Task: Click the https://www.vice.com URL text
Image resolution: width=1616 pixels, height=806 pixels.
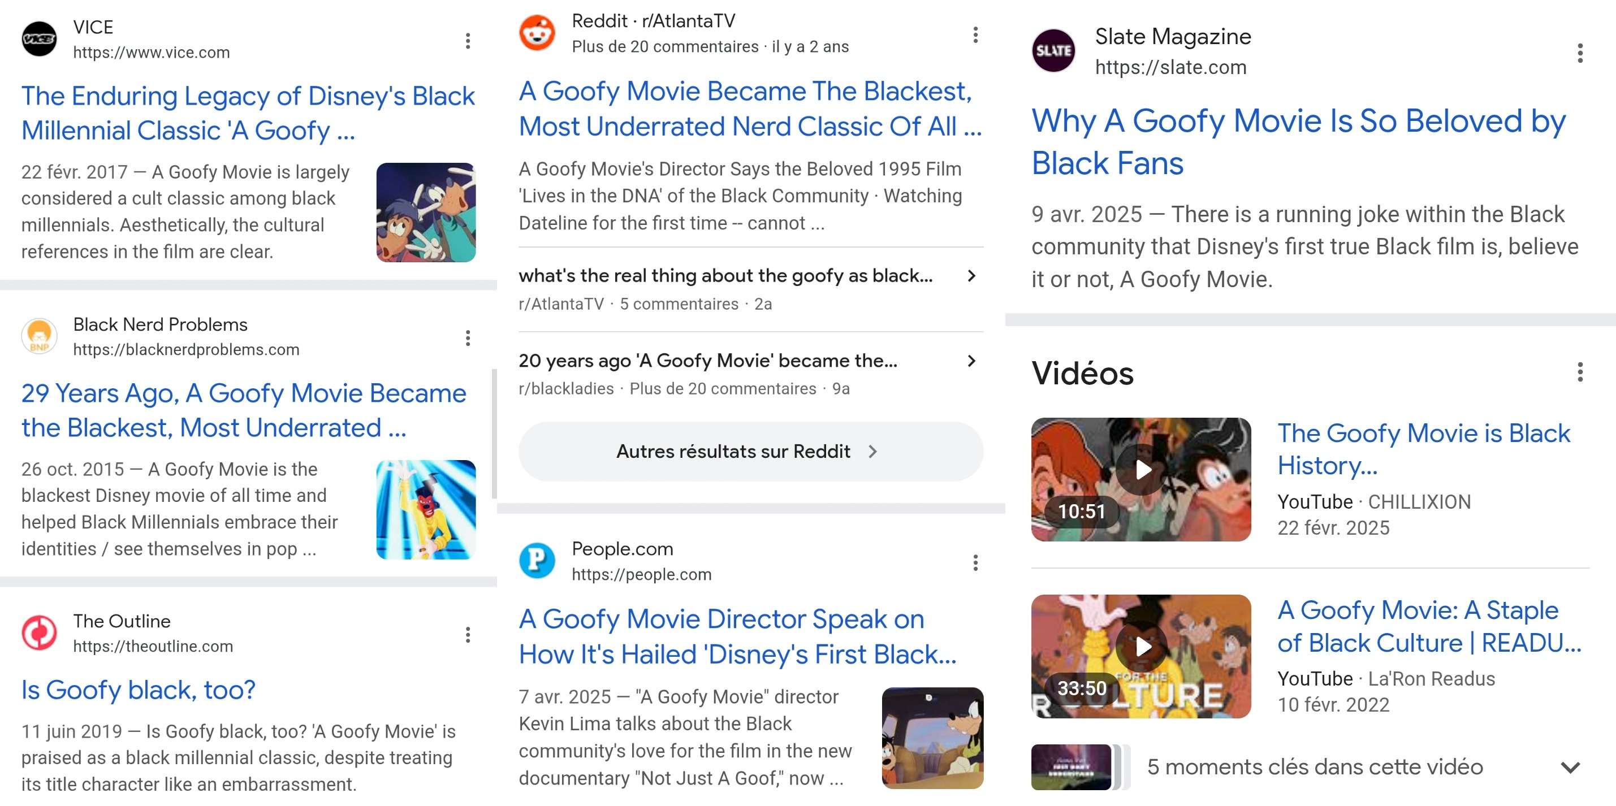Action: tap(151, 52)
